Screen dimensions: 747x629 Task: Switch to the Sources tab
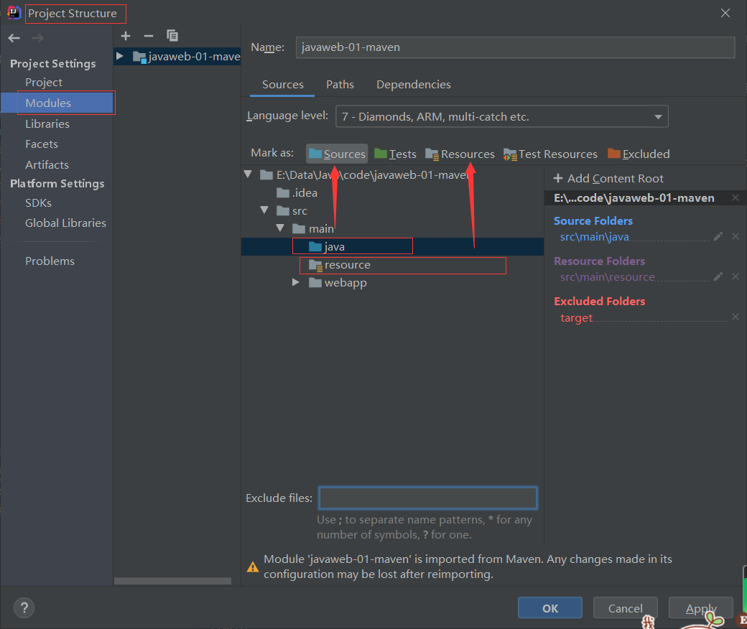(x=282, y=85)
